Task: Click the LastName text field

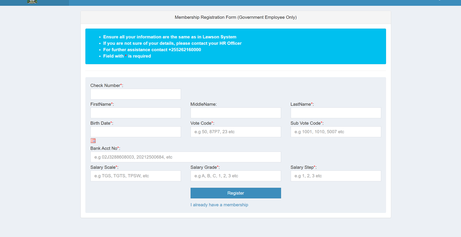Action: point(335,113)
